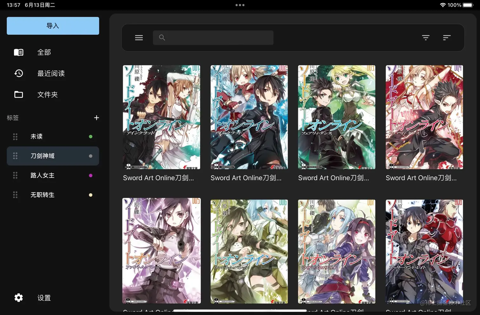Click the title under volume 002 cover

point(246,178)
